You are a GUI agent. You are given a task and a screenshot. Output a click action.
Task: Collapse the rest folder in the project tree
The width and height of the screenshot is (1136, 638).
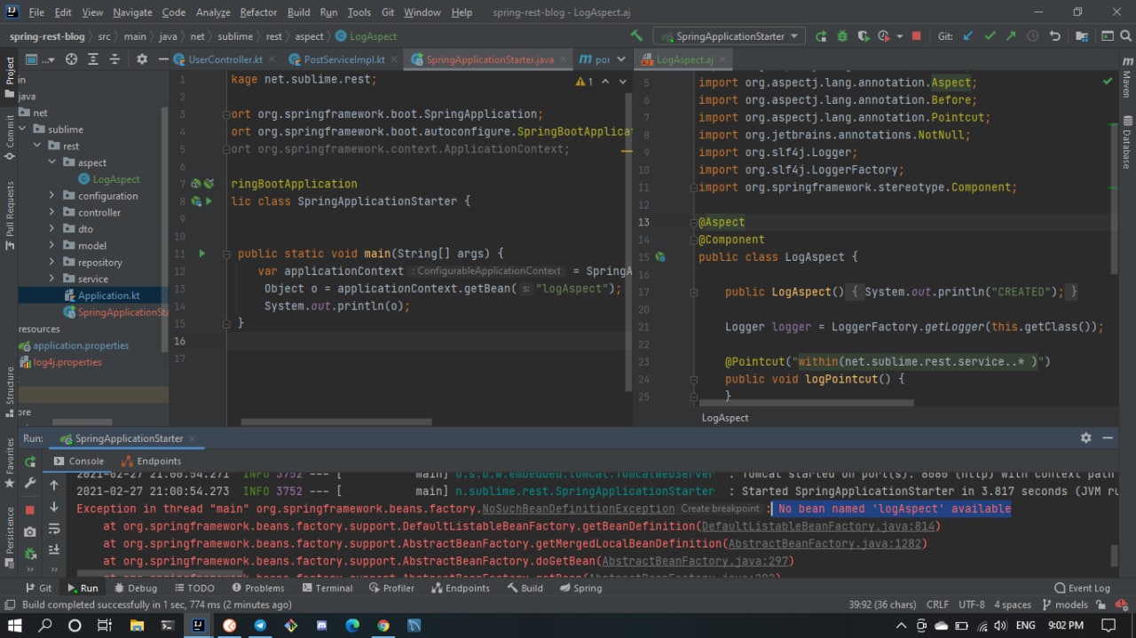click(37, 146)
